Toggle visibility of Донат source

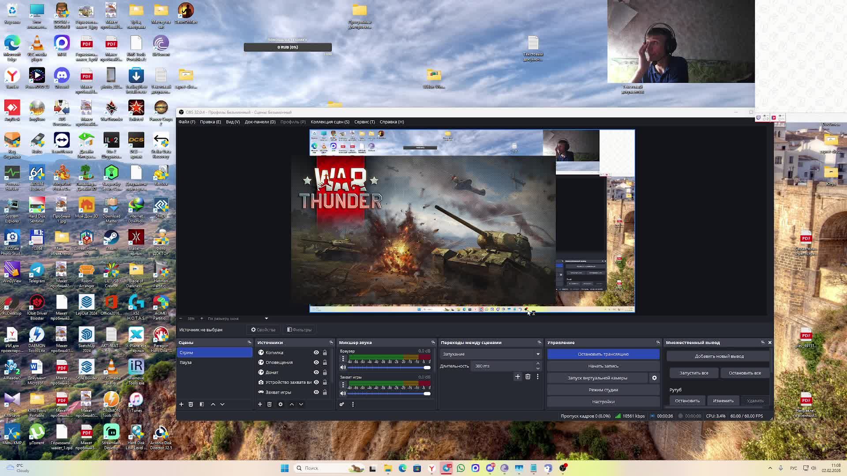316,372
